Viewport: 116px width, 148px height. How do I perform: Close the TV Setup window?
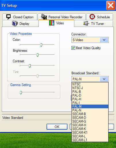pos(111,5)
